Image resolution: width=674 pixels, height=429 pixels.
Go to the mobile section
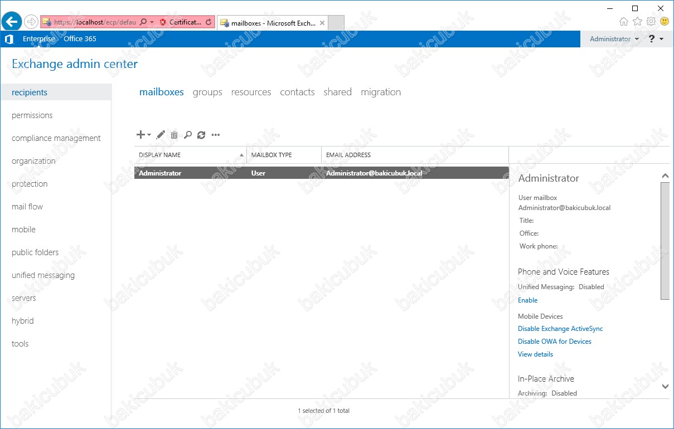coord(23,230)
